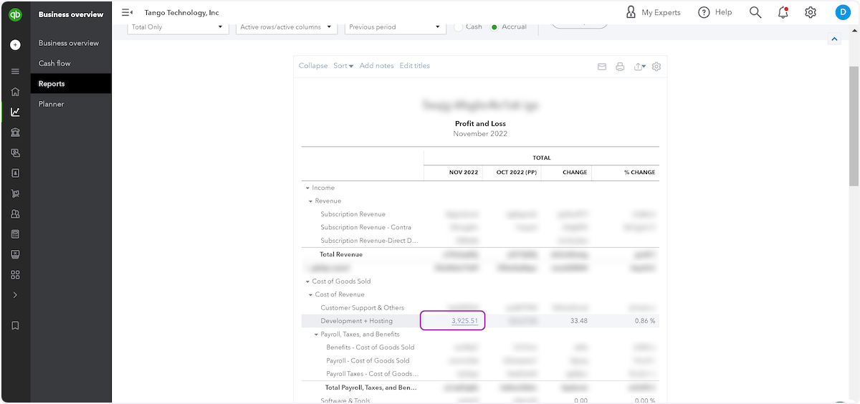
Task: Click Payroll - Cost of Goods Sold row
Action: 368,361
